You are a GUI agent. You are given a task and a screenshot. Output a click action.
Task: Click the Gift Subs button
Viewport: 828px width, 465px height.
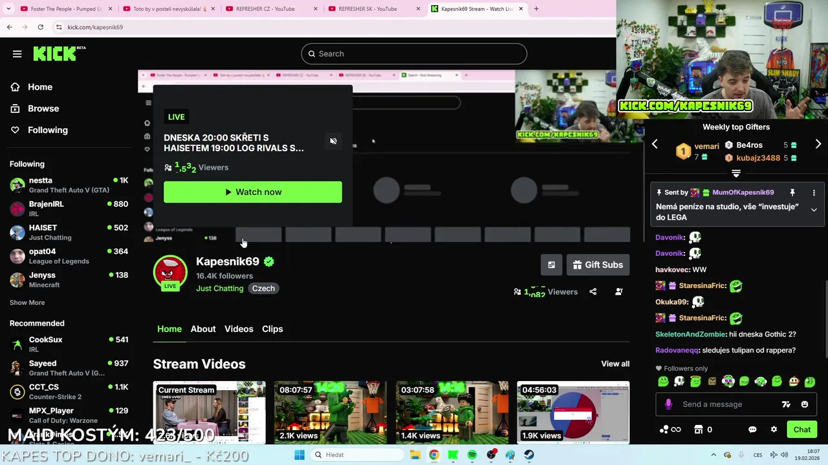598,265
